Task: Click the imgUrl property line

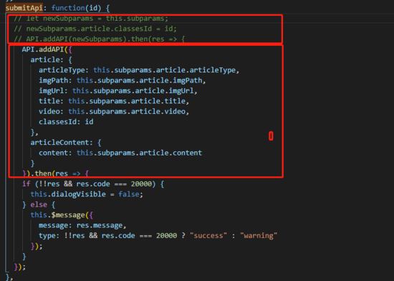Action: pyautogui.click(x=118, y=91)
